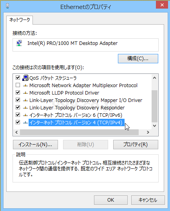The width and height of the screenshot is (170, 211).
Task: Uncheck the TCP/IPv6 checkbox
Action: [18, 115]
